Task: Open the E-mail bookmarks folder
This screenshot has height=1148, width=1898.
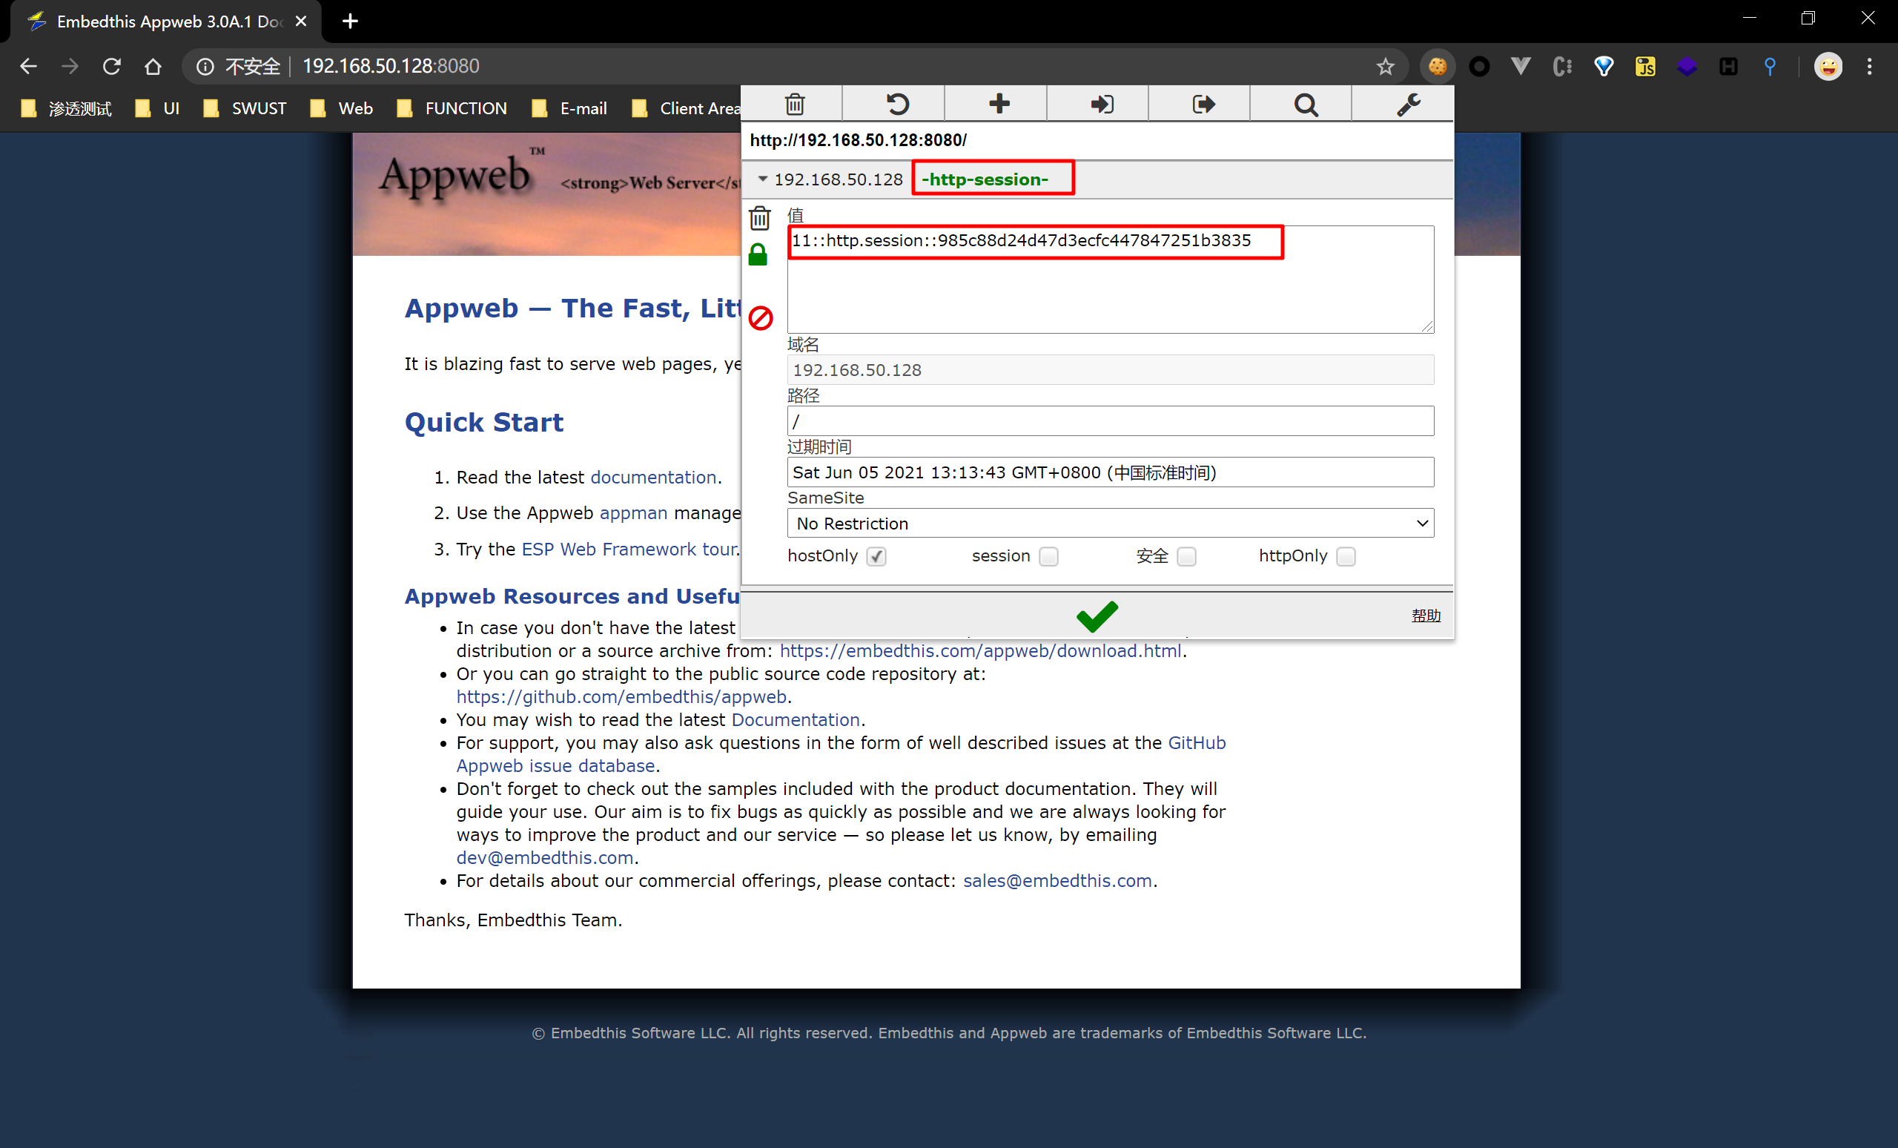Action: (569, 108)
